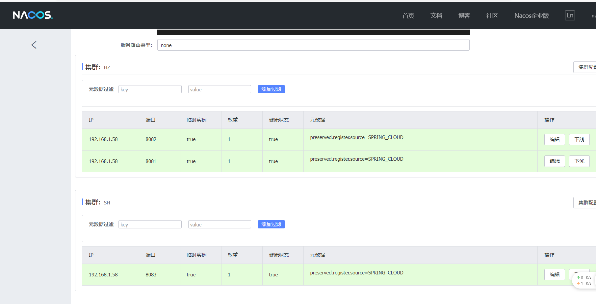Viewport: 596px width, 304px height.
Task: Navigate to the 博客 page
Action: (x=464, y=16)
